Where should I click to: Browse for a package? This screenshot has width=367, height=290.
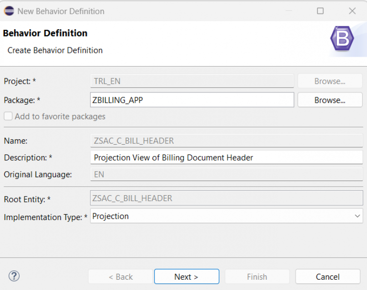point(330,100)
